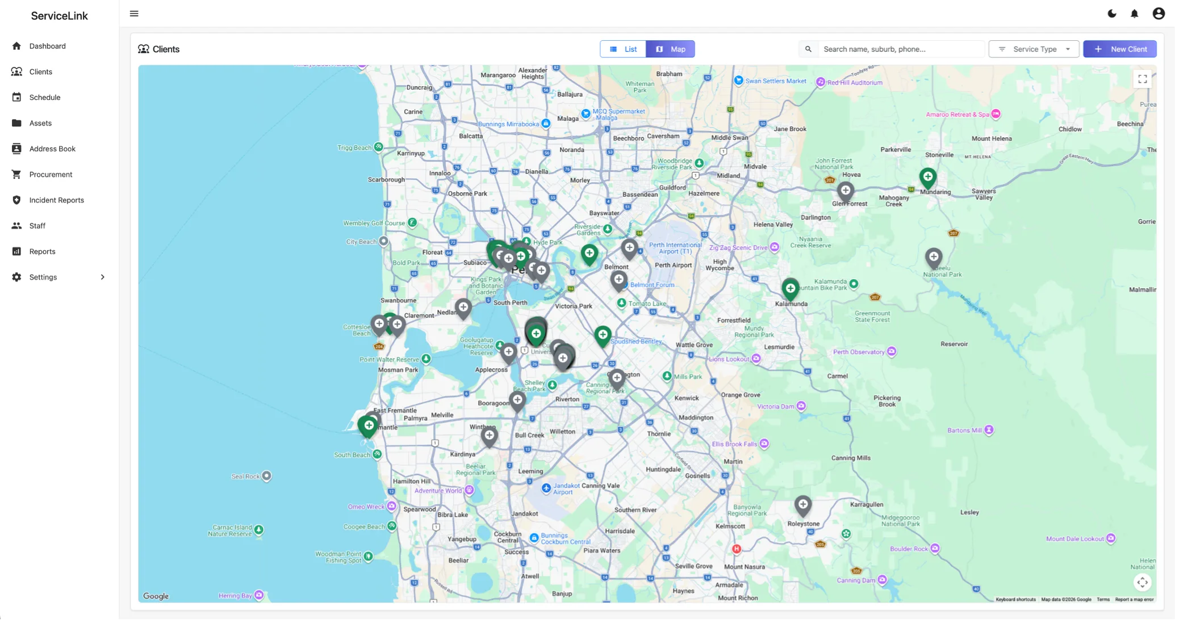Select green client marker at Mundaring
Screen dimensions: 1179x624
pyautogui.click(x=927, y=178)
